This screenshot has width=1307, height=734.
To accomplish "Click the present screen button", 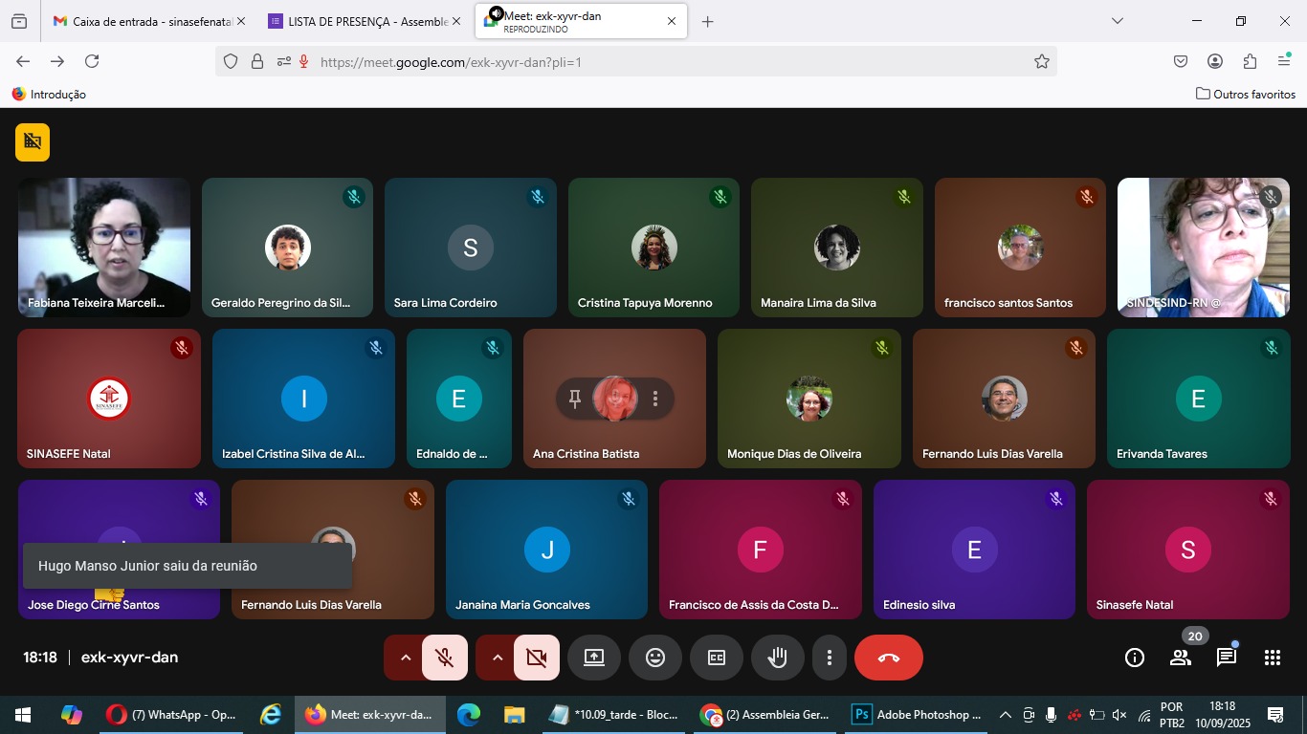I will (594, 658).
